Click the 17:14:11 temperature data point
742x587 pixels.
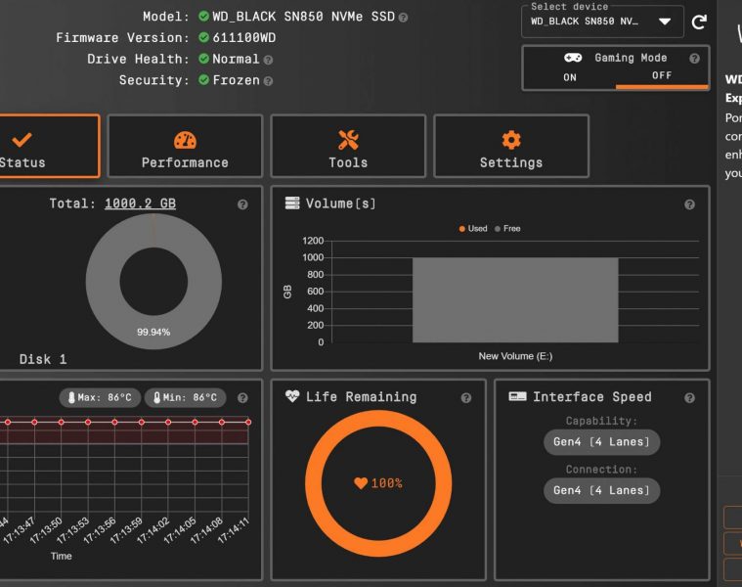tap(248, 422)
